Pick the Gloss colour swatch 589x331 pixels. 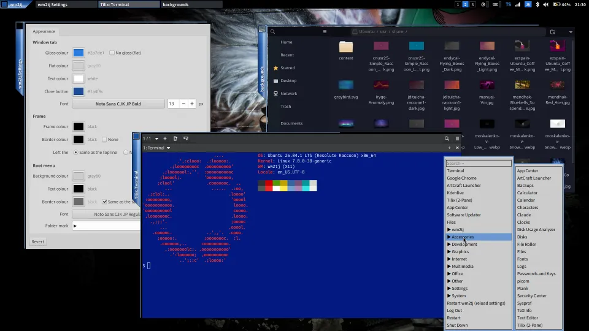pyautogui.click(x=79, y=53)
